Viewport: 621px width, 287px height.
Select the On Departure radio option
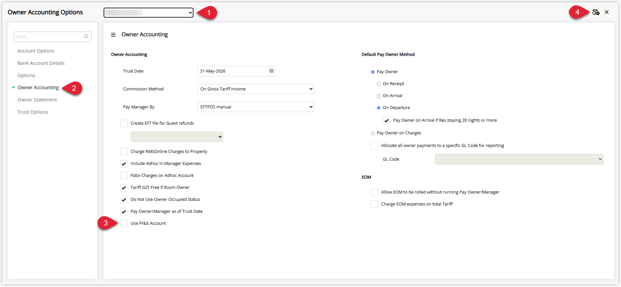click(x=379, y=108)
